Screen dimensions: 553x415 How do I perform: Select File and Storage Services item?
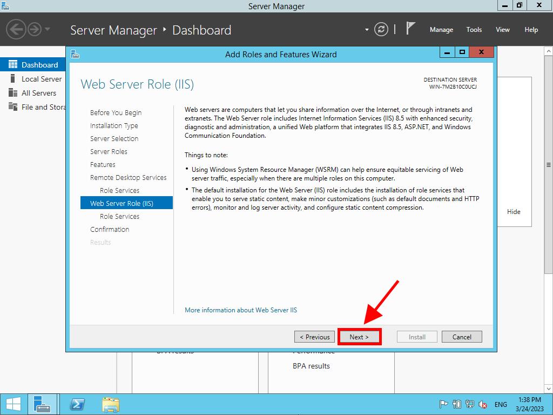point(33,107)
